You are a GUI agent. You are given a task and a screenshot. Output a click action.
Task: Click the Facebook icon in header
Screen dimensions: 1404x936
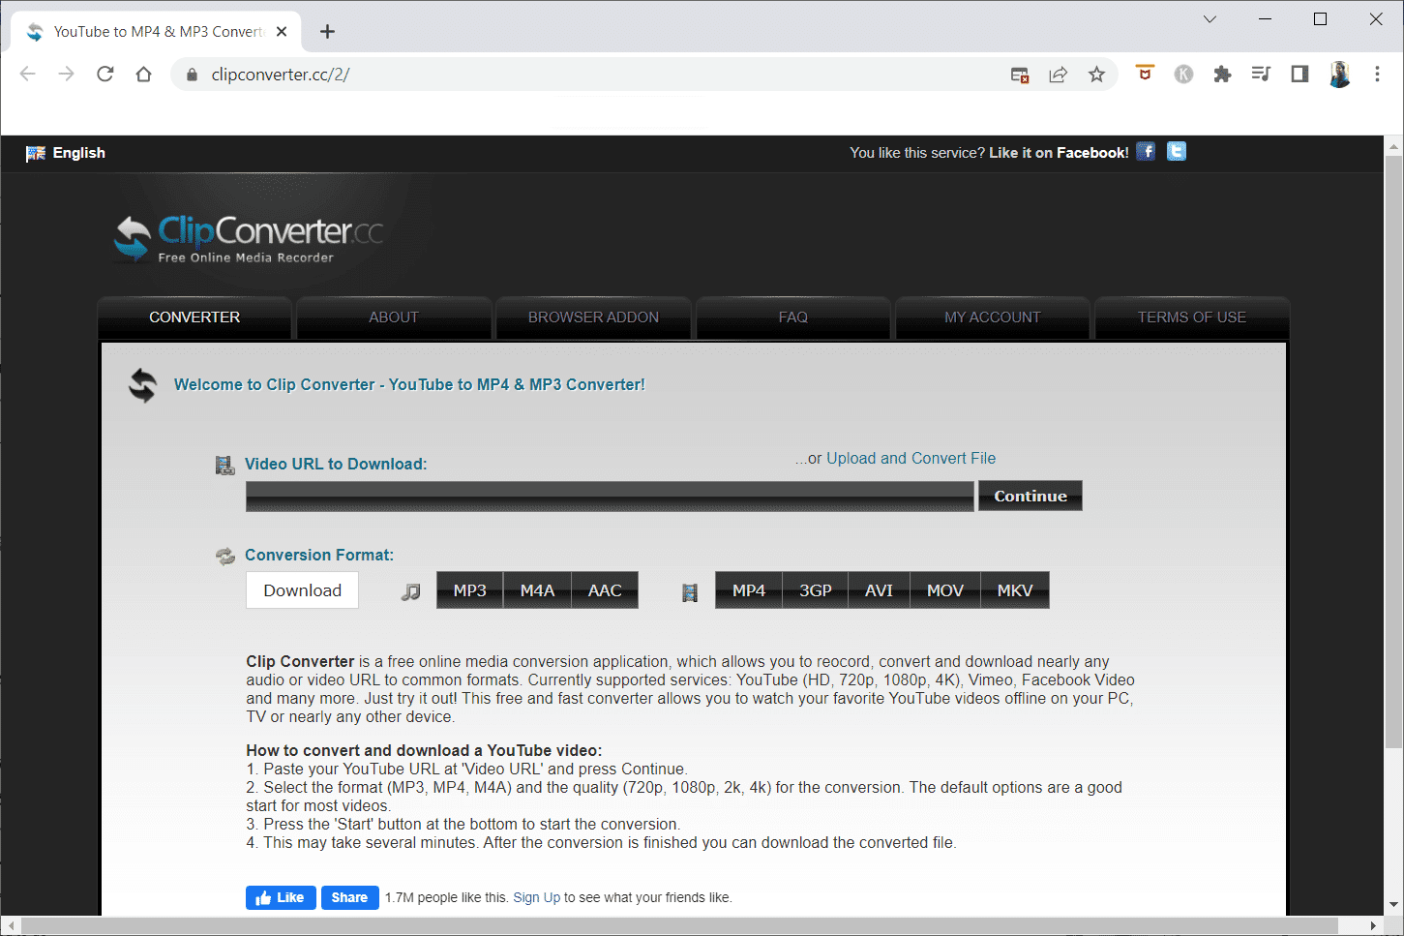[1146, 151]
